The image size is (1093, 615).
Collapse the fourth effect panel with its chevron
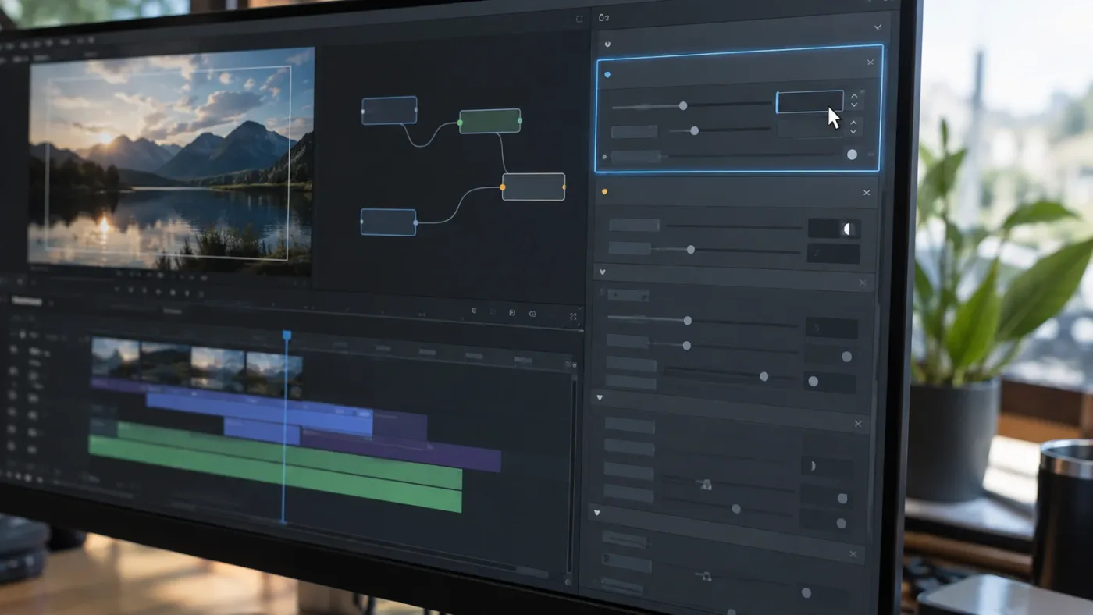(x=600, y=397)
